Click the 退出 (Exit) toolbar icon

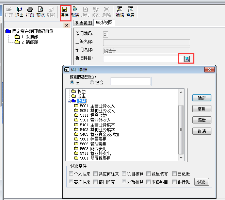pyautogui.click(x=19, y=12)
